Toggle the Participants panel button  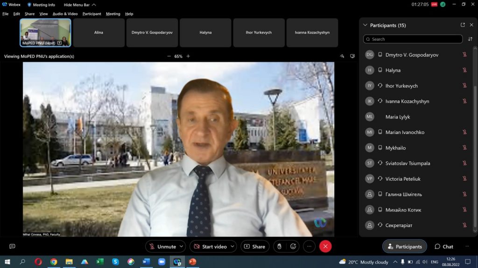point(405,247)
